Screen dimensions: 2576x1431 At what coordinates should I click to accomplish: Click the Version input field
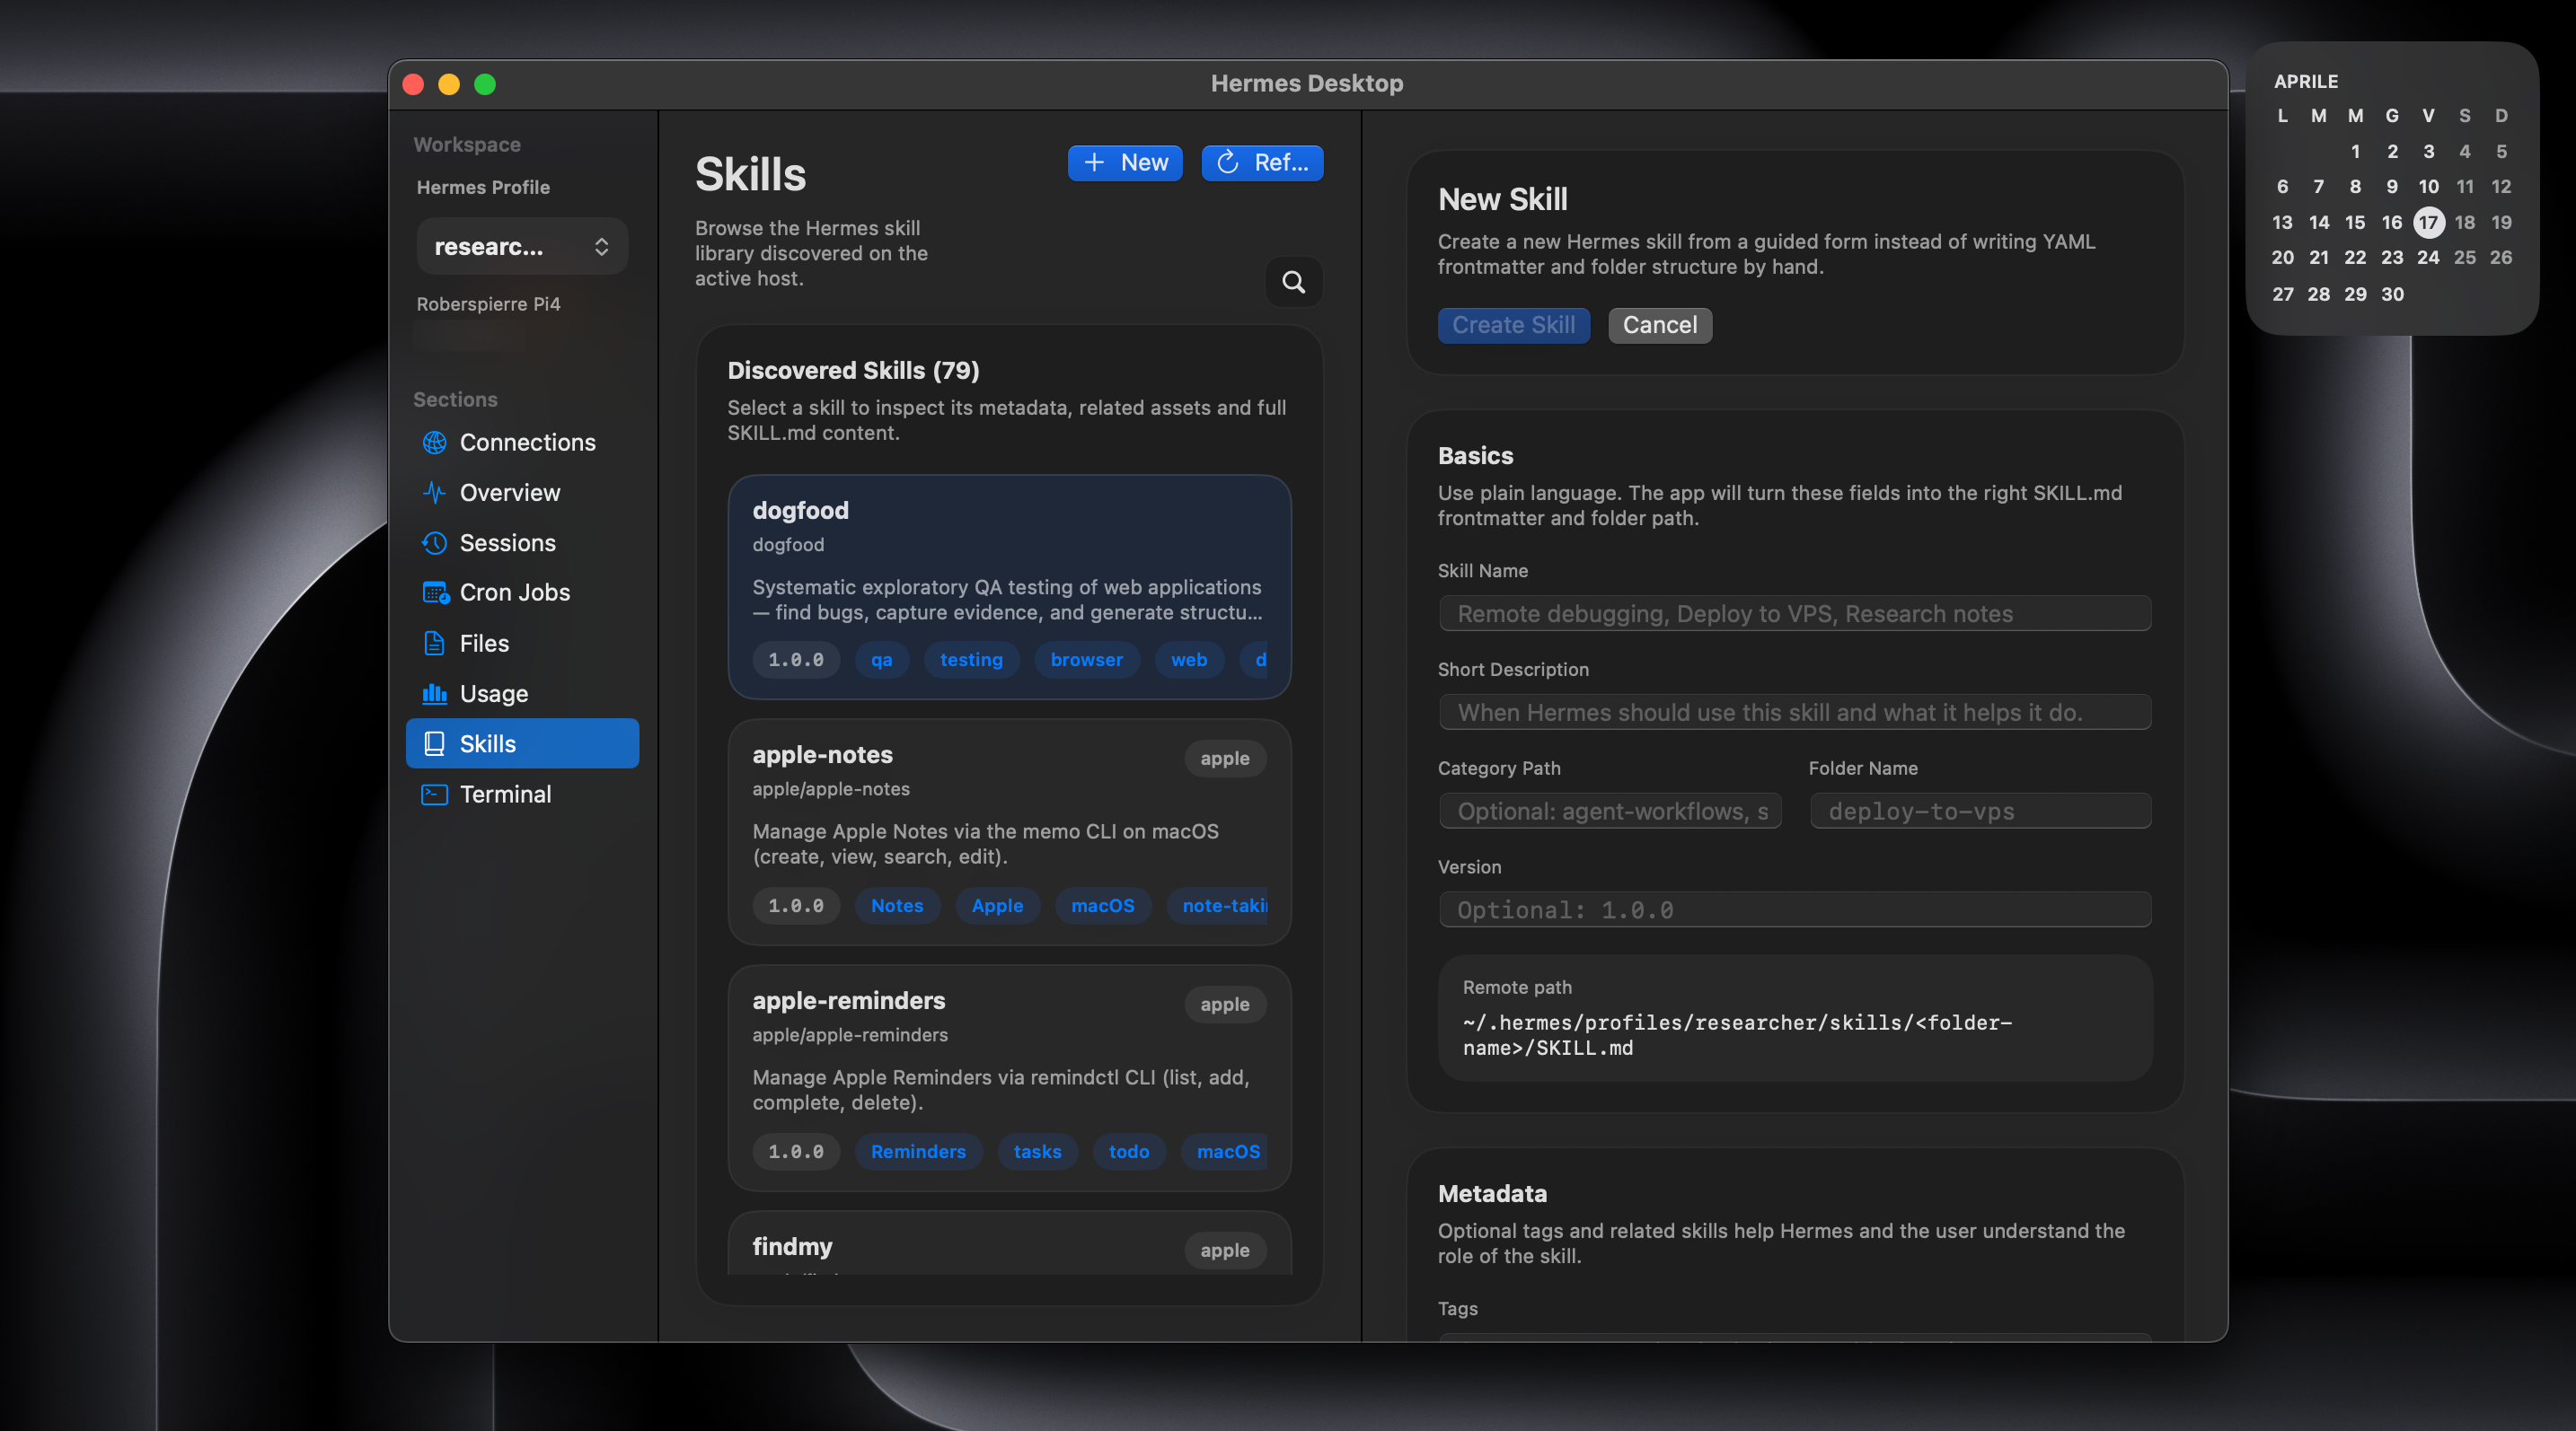(1793, 909)
